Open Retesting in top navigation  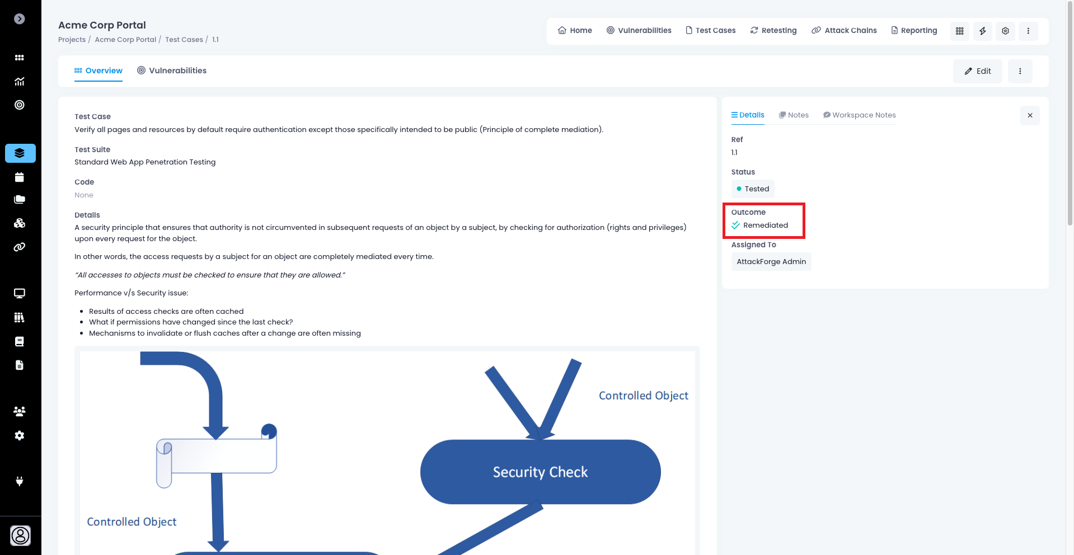773,31
